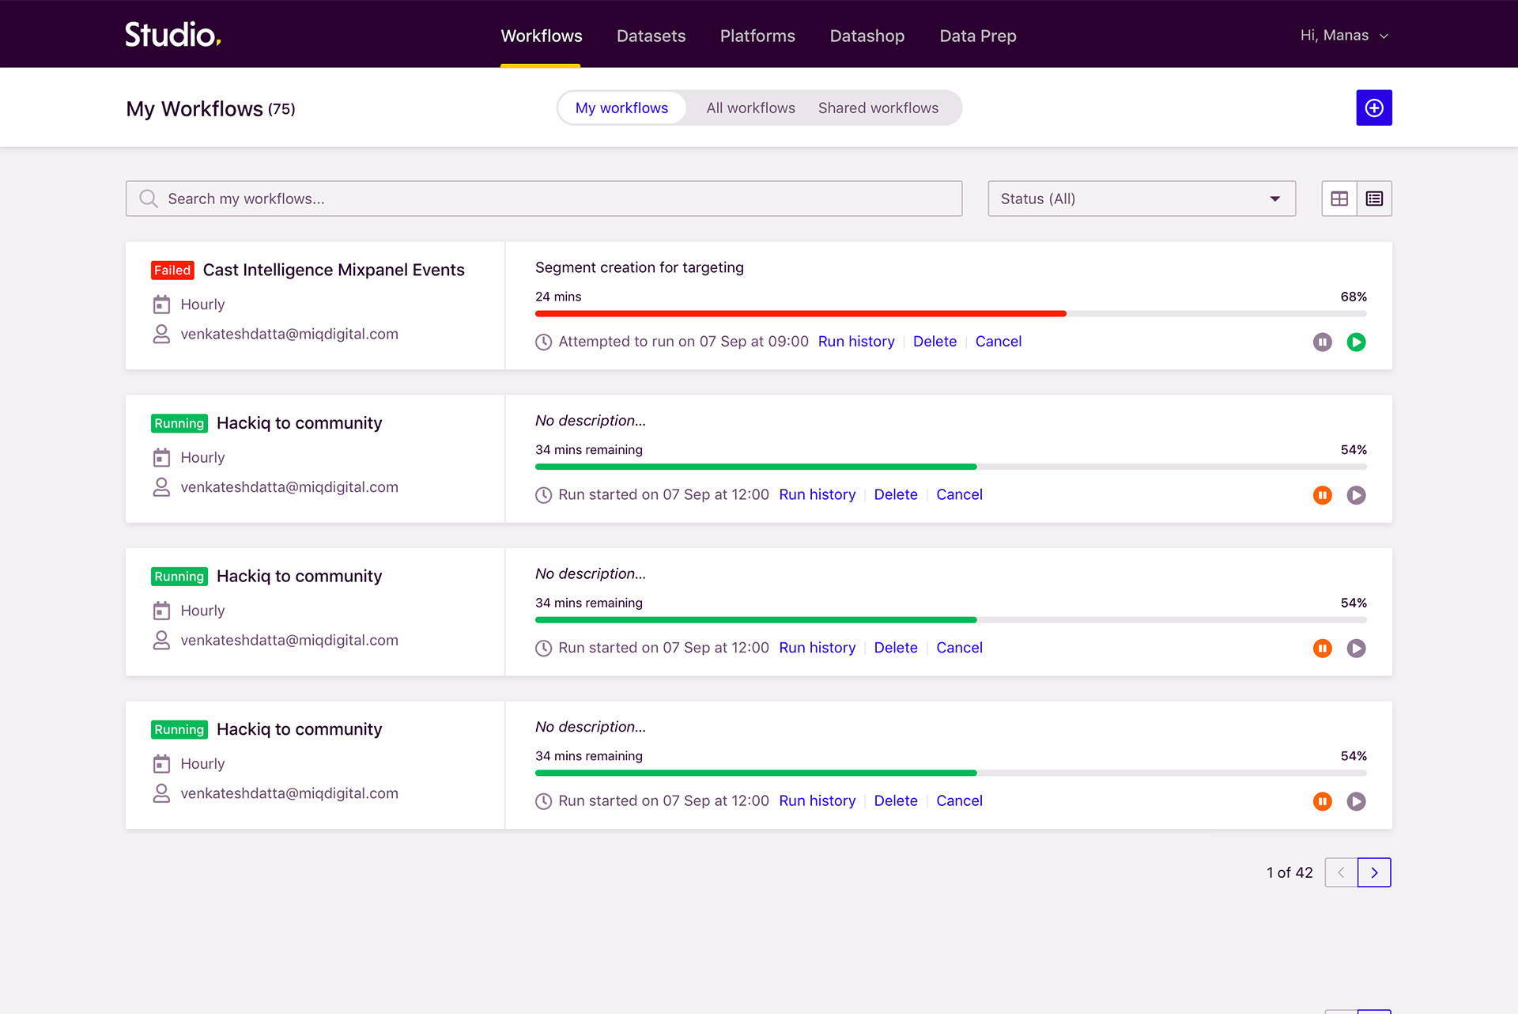Viewport: 1518px width, 1014px height.
Task: Open the Datasets navigation tab
Action: [x=651, y=36]
